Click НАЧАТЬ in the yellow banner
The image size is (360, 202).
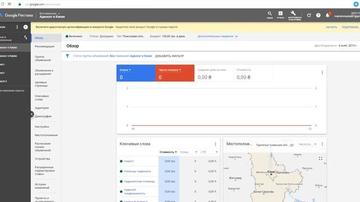(x=331, y=27)
